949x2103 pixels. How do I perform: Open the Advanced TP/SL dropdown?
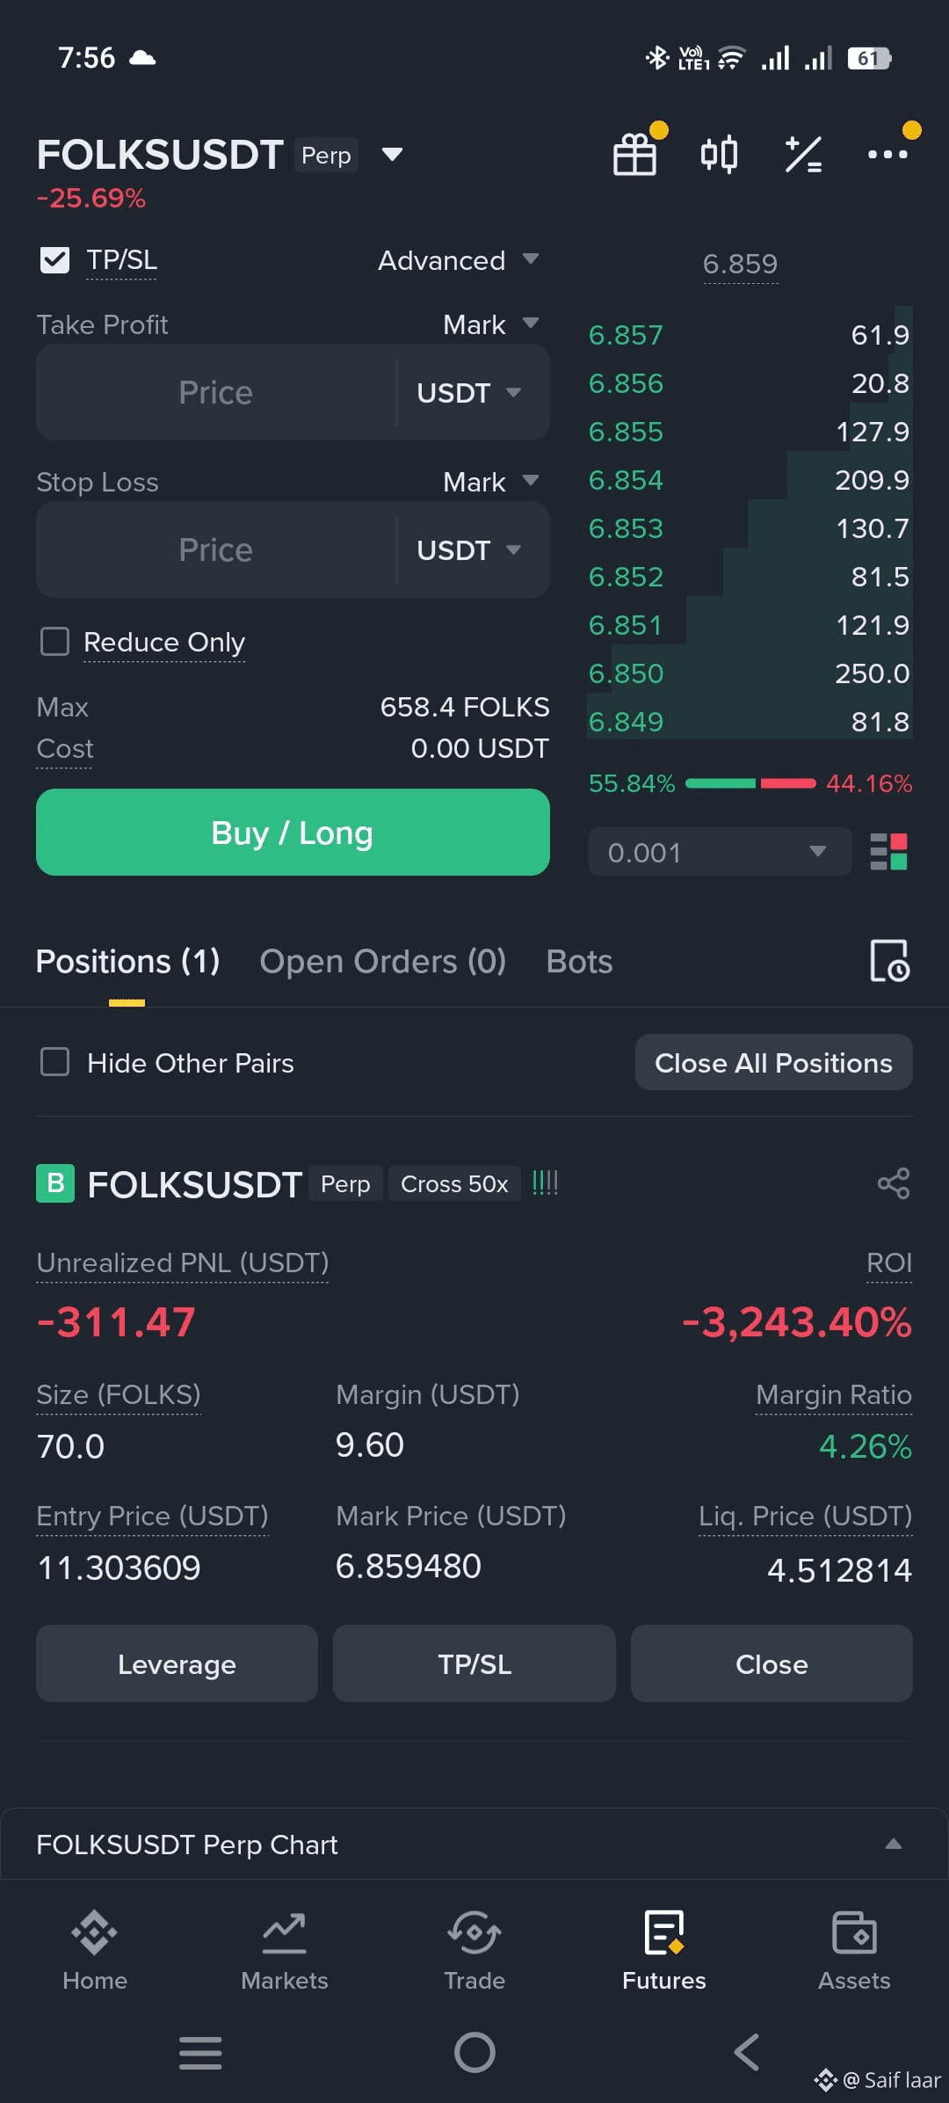[x=458, y=260]
